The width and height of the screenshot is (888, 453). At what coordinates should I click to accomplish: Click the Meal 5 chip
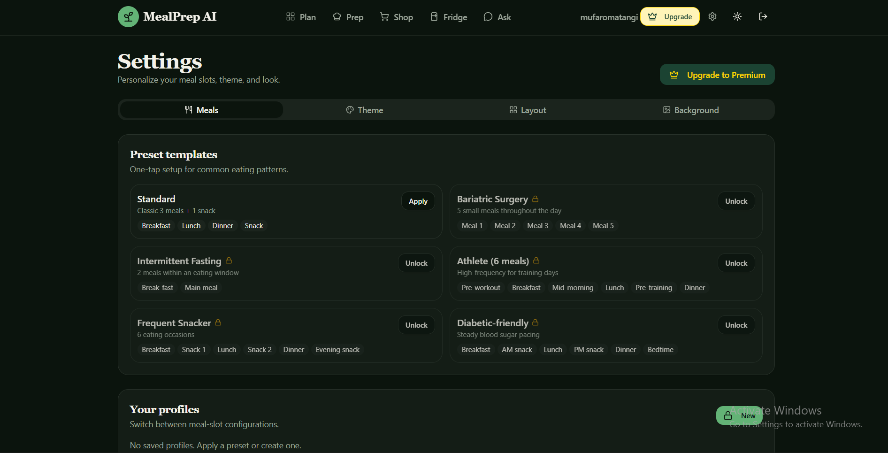pyautogui.click(x=603, y=226)
